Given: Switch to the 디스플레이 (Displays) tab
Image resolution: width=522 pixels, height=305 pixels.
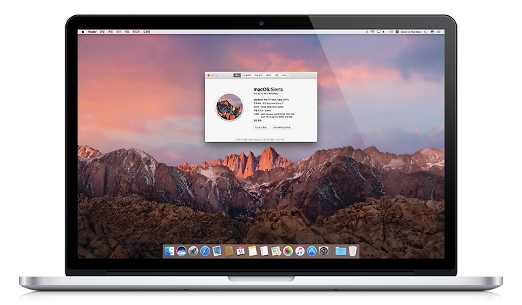Looking at the screenshot, I should coord(246,75).
